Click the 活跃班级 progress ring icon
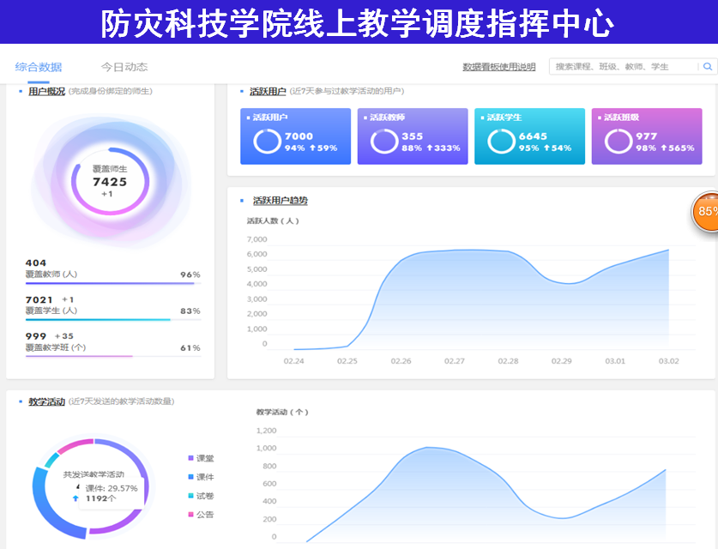This screenshot has height=549, width=718. 618,142
